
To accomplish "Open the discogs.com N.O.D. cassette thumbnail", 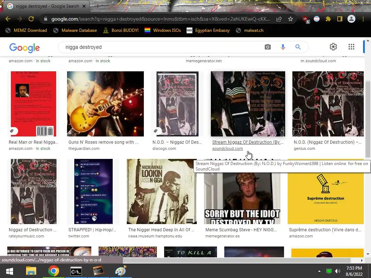I will pos(178,104).
